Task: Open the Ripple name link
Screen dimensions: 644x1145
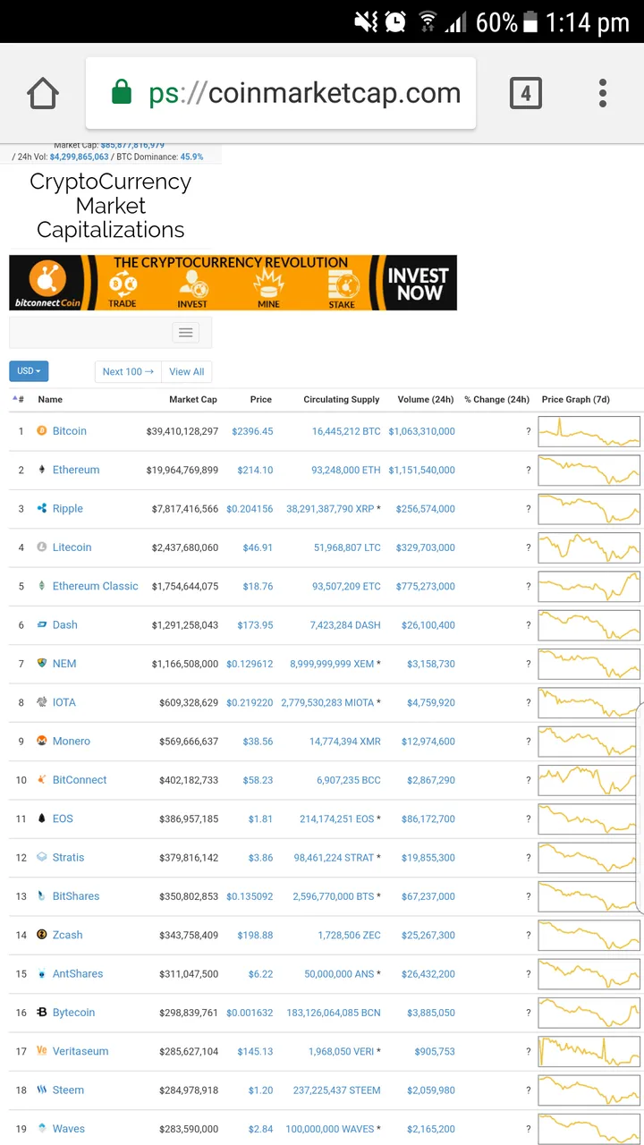Action: pyautogui.click(x=68, y=508)
